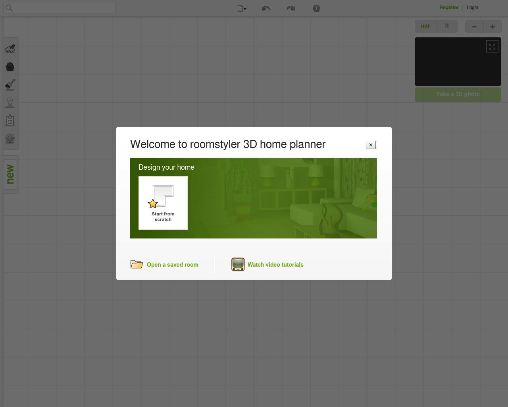This screenshot has width=508, height=407.
Task: Click the search input field
Action: (x=60, y=8)
